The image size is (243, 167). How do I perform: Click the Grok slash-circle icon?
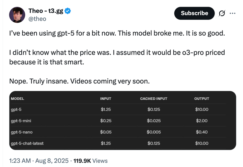(222, 13)
